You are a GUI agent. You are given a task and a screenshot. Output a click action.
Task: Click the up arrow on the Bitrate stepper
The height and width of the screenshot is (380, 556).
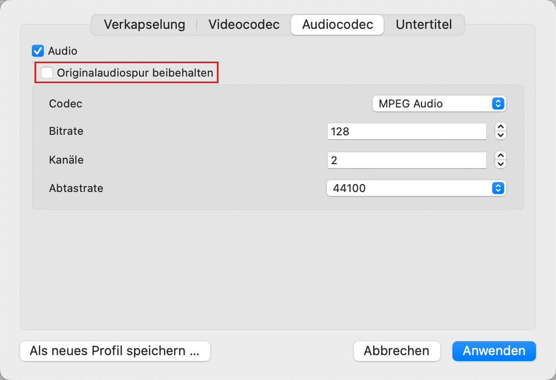coord(500,128)
